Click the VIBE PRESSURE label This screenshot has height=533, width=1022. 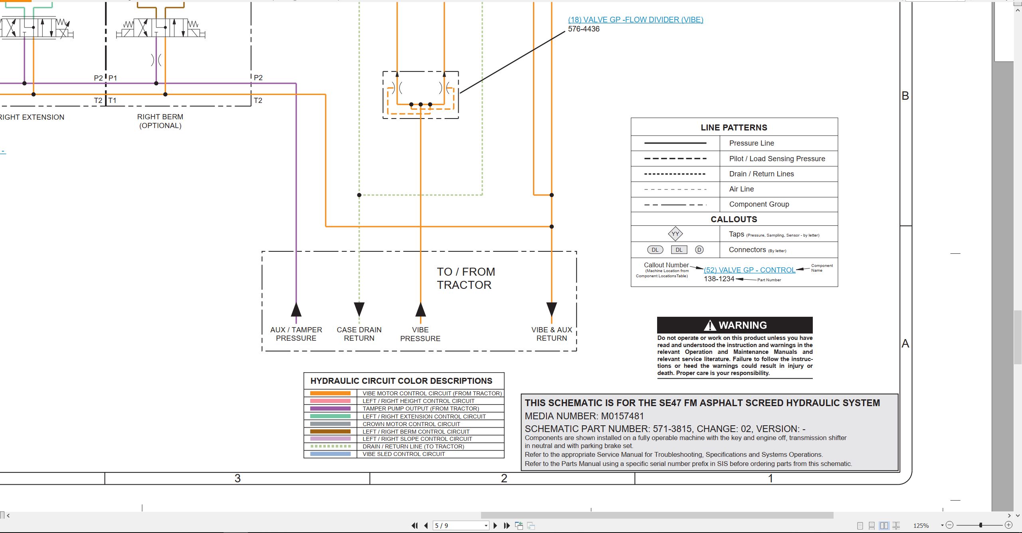click(420, 334)
